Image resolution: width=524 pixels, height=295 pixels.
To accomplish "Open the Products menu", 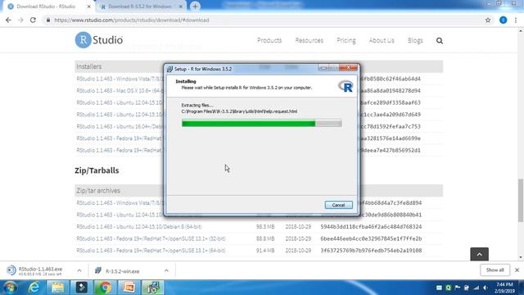I will pos(269,40).
